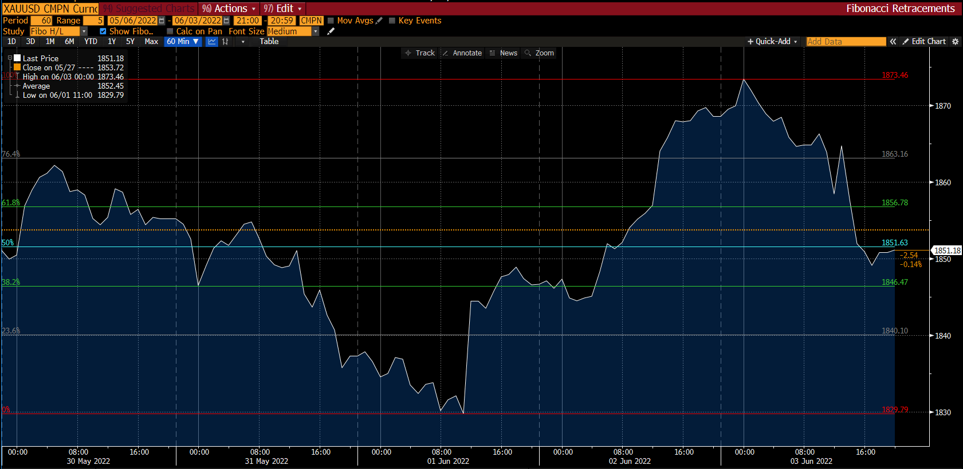Open the 60 Min interval dropdown
Viewport: 963px width, 469px height.
[182, 42]
